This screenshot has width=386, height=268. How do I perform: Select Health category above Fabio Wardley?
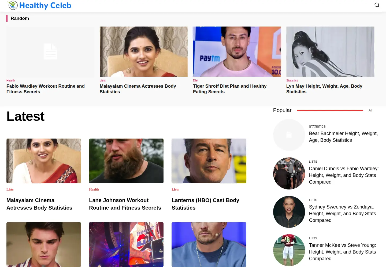click(11, 80)
